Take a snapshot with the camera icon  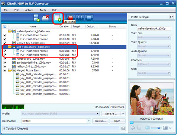(x=165, y=128)
